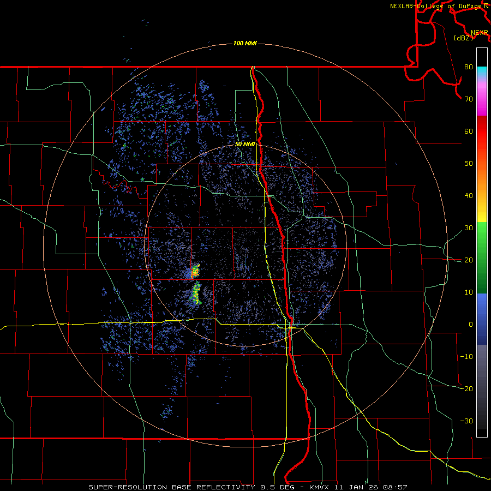This screenshot has width=491, height=491.
Task: Click the 80 dBZ scale value
Action: pyautogui.click(x=469, y=67)
